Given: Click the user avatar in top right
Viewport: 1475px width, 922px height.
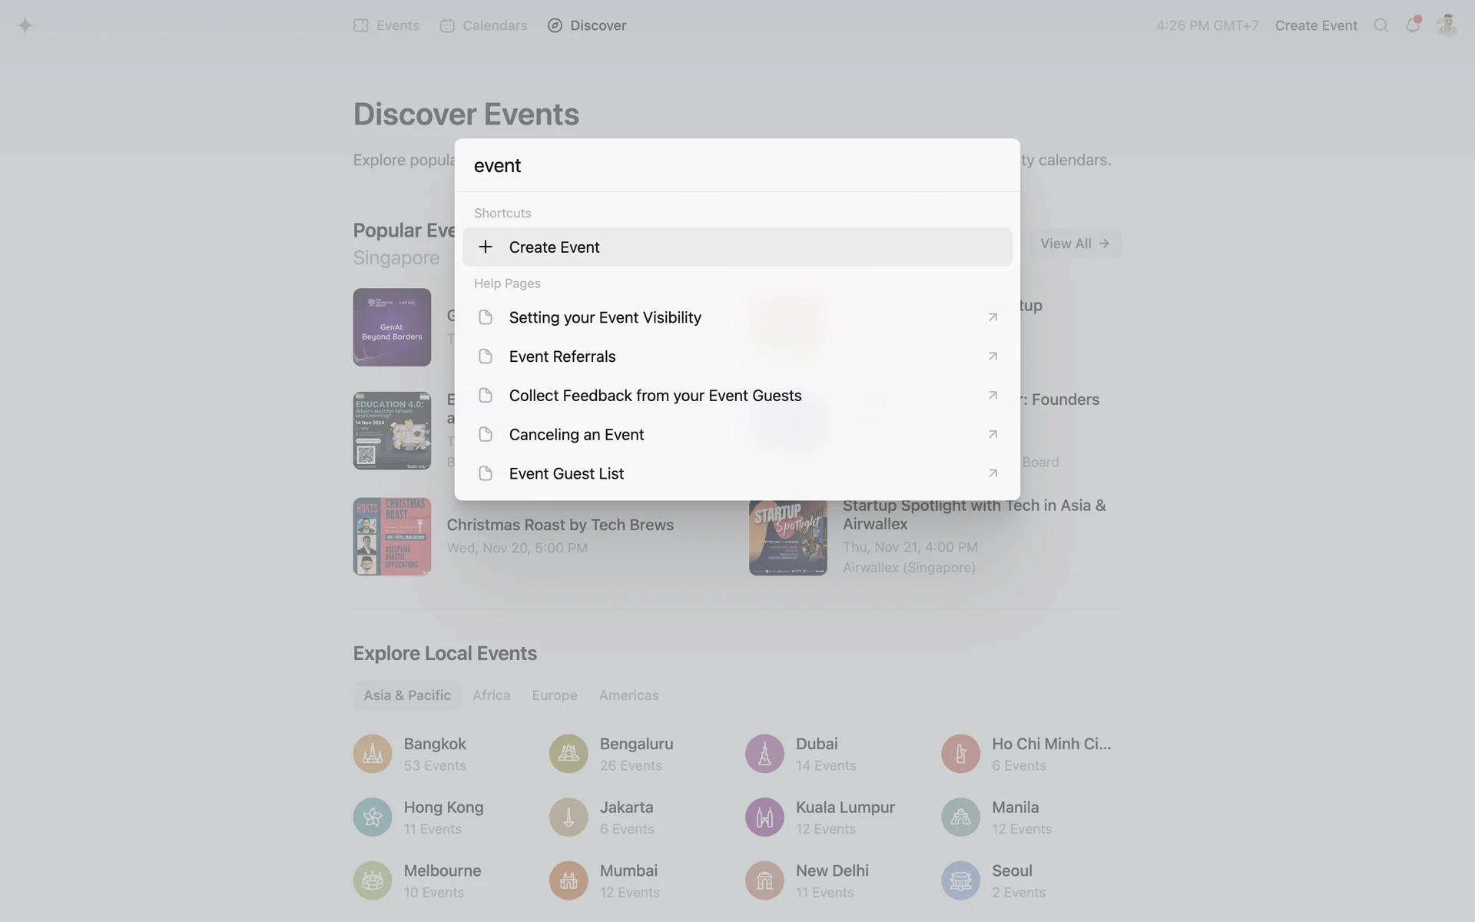Looking at the screenshot, I should coord(1447,25).
